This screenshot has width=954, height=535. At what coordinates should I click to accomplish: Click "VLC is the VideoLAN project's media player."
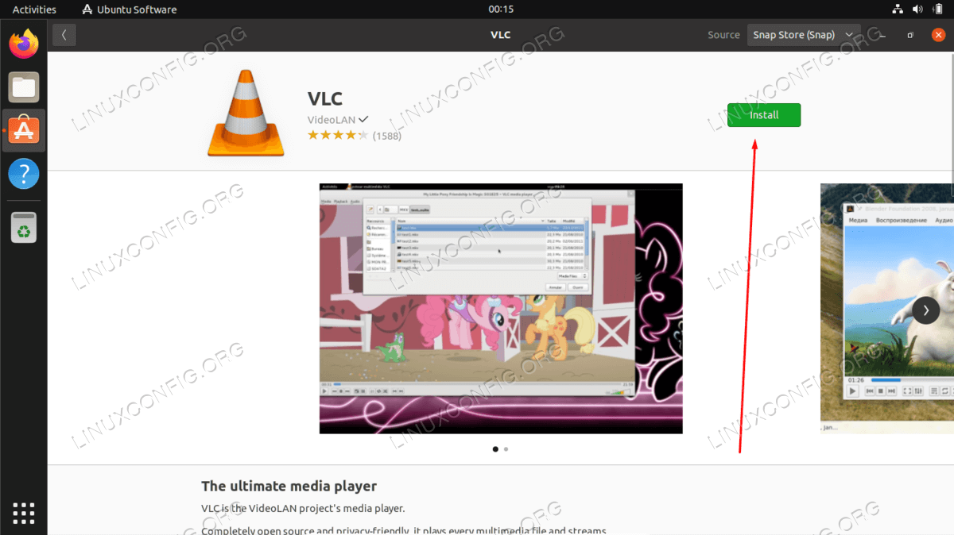tap(303, 508)
